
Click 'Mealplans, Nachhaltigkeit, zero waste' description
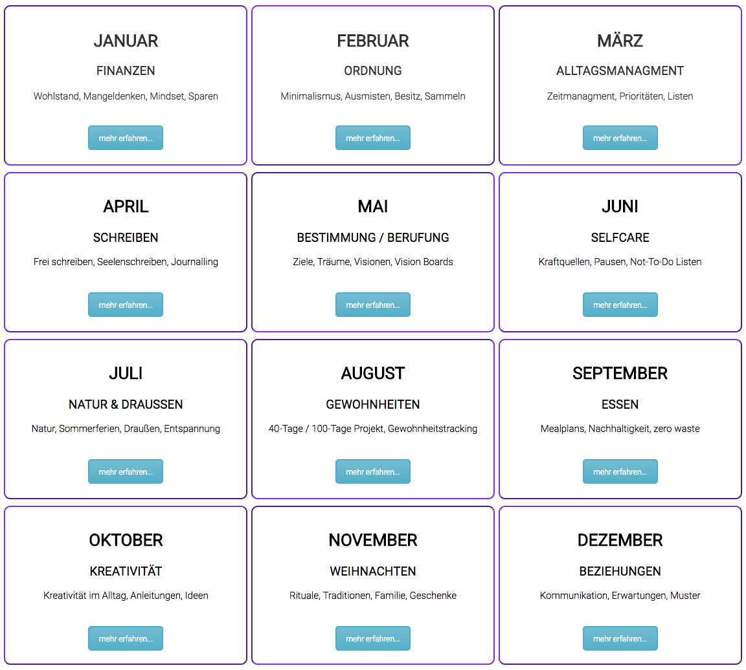620,429
